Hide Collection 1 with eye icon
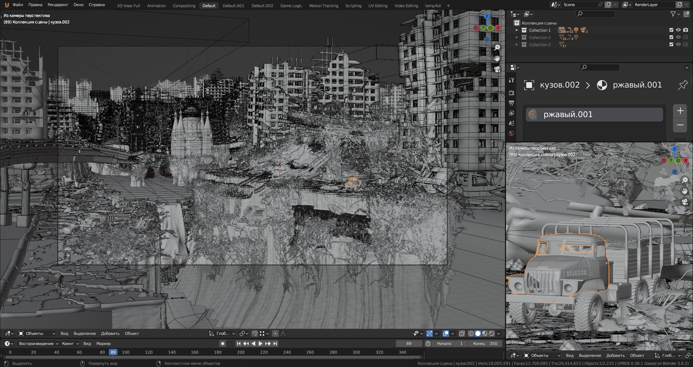 pos(678,30)
